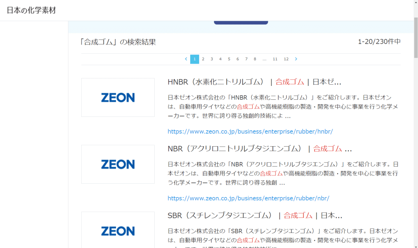
Task: Open ZEON logo thumbnail for SBR result
Action: pos(118,230)
